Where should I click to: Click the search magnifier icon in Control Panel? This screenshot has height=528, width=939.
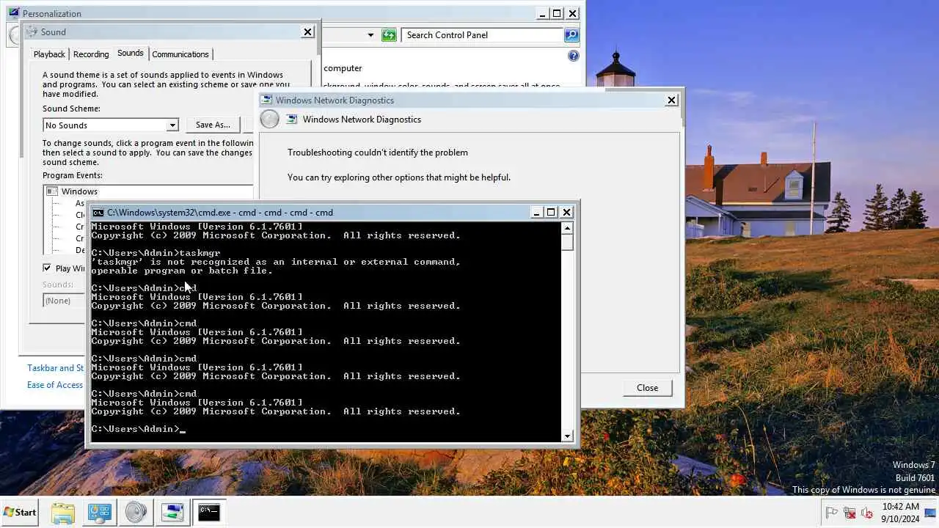[571, 35]
